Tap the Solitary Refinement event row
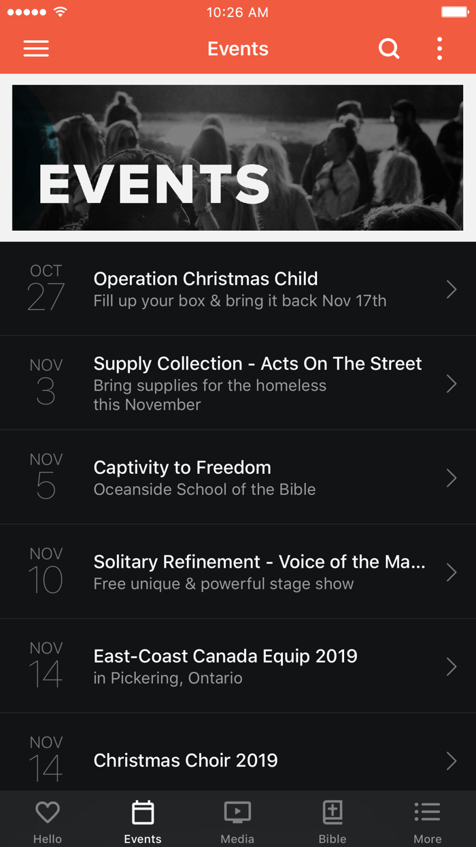Image resolution: width=476 pixels, height=847 pixels. tap(238, 571)
